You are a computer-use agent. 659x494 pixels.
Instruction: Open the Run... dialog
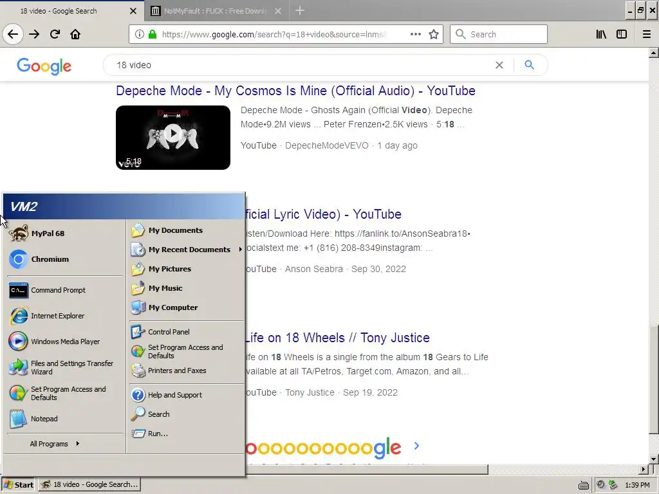(186, 434)
